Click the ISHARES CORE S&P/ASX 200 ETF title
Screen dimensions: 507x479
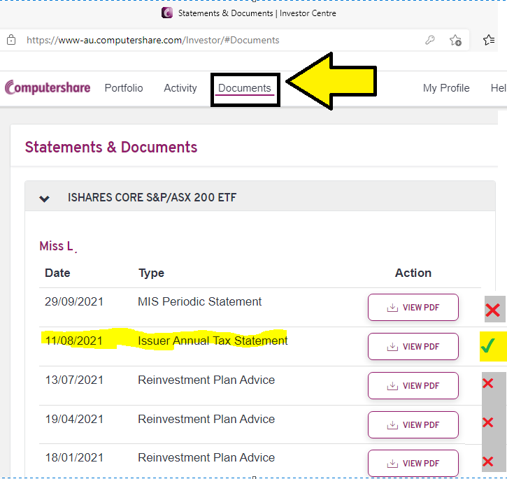tap(152, 197)
